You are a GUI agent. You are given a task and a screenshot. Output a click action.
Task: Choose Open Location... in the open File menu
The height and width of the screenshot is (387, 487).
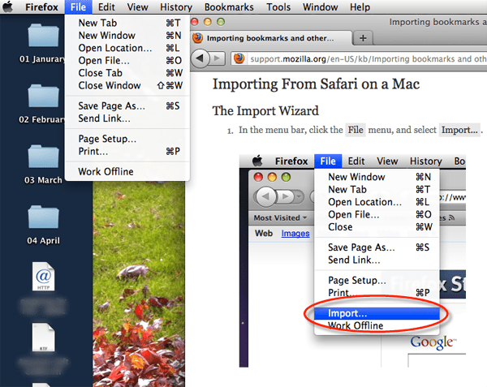coord(115,48)
